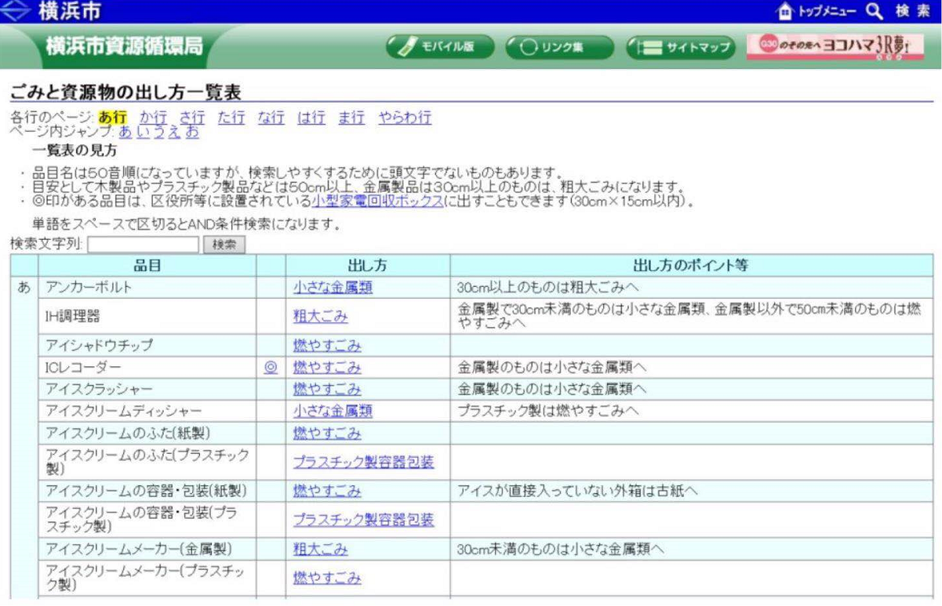Open 小さな金属類 link for アンカーボルト

(333, 288)
